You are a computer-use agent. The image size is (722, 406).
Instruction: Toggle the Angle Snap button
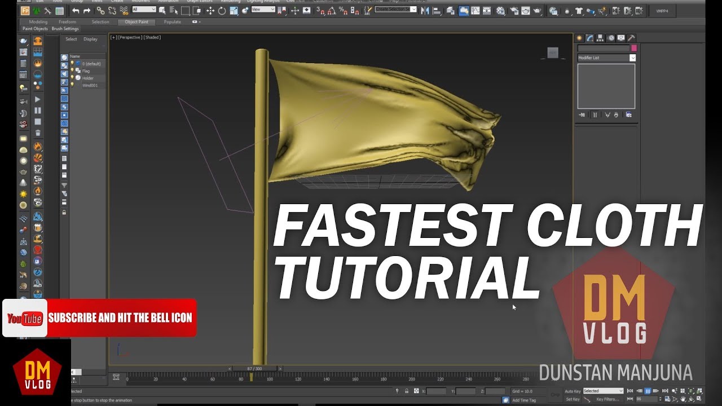pos(331,11)
